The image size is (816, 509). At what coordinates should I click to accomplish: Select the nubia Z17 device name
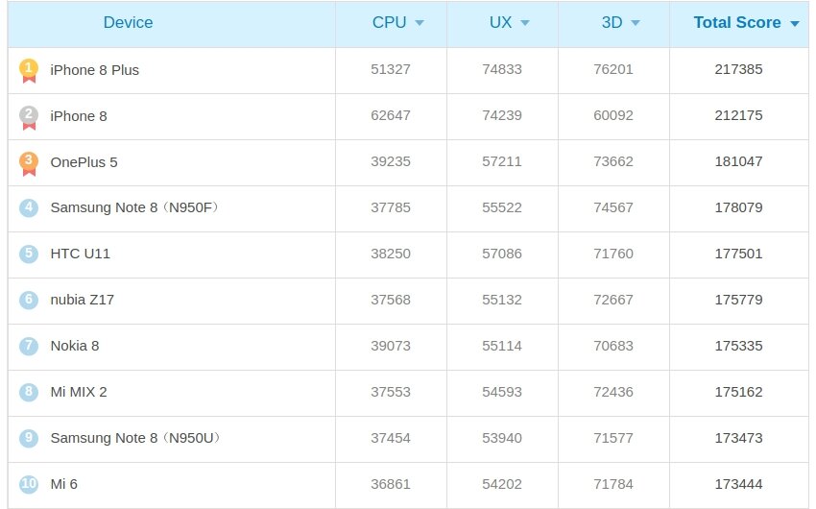[x=83, y=300]
